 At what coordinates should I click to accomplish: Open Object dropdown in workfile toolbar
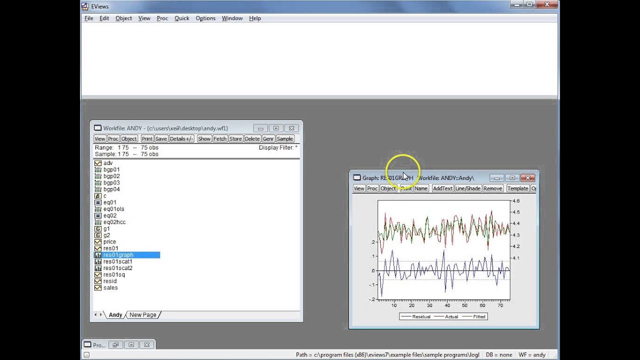click(x=128, y=138)
